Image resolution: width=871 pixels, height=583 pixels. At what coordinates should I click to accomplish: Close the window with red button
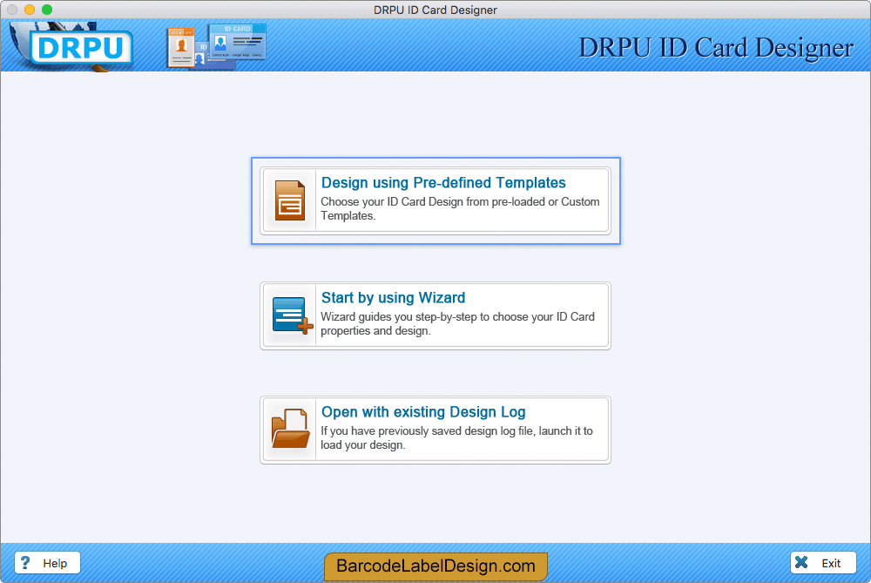12,10
